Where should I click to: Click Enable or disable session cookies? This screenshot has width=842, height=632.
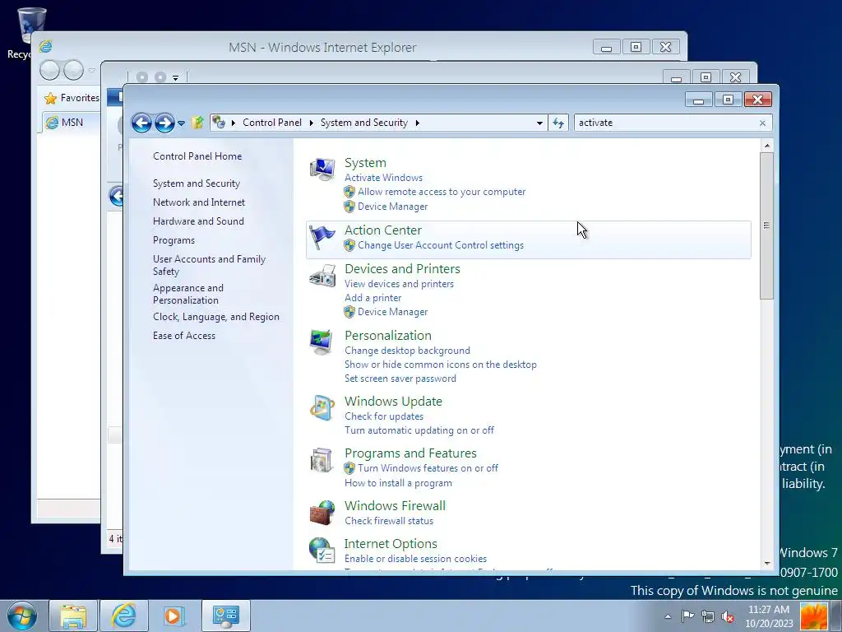pos(415,559)
